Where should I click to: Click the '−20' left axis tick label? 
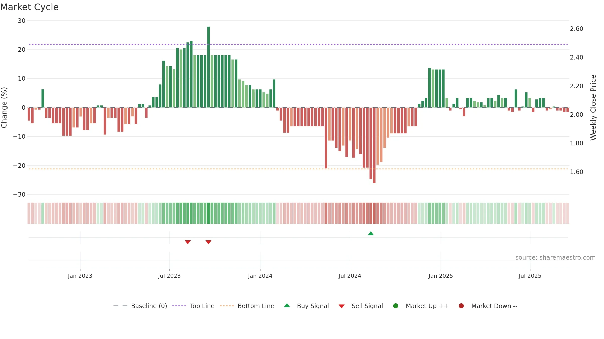click(19, 166)
